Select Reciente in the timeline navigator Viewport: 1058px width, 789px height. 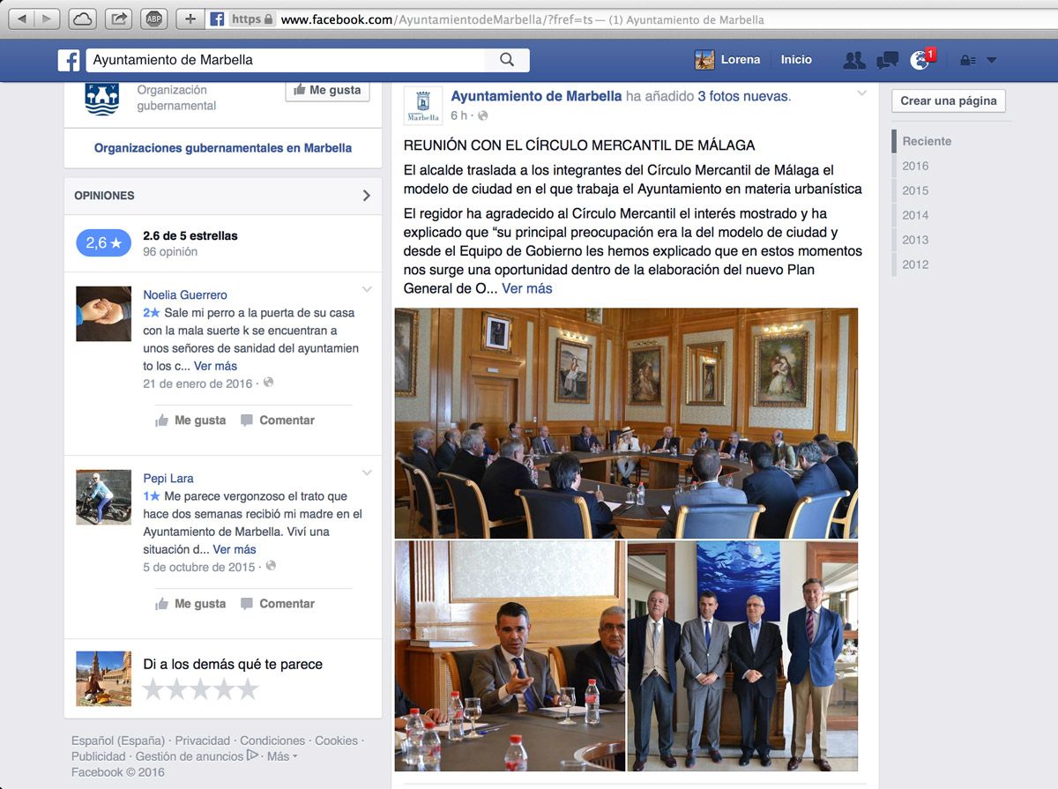tap(927, 141)
